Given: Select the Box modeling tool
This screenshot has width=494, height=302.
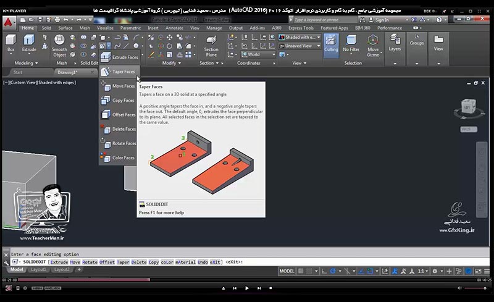Looking at the screenshot, I should pos(10,43).
